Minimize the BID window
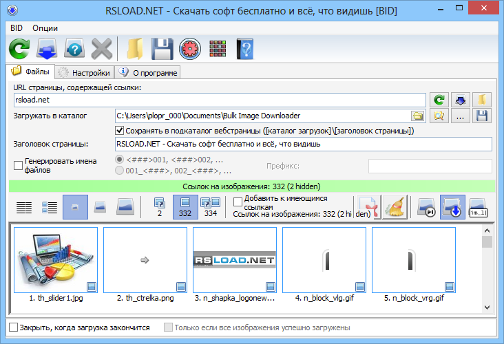Screen dimensions: 504x344 [441, 10]
